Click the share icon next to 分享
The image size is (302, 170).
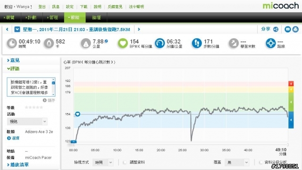[x=276, y=29]
